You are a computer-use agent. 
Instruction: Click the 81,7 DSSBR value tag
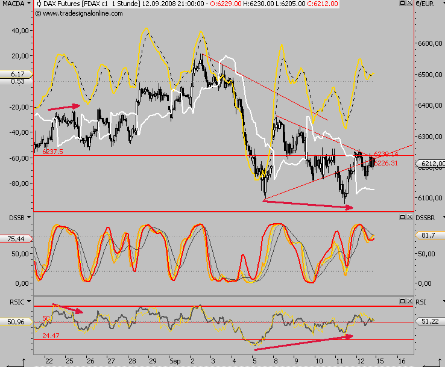(431, 235)
